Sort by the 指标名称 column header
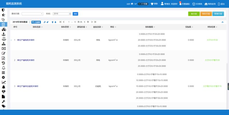The width and height of the screenshot is (229, 115). pos(37,27)
